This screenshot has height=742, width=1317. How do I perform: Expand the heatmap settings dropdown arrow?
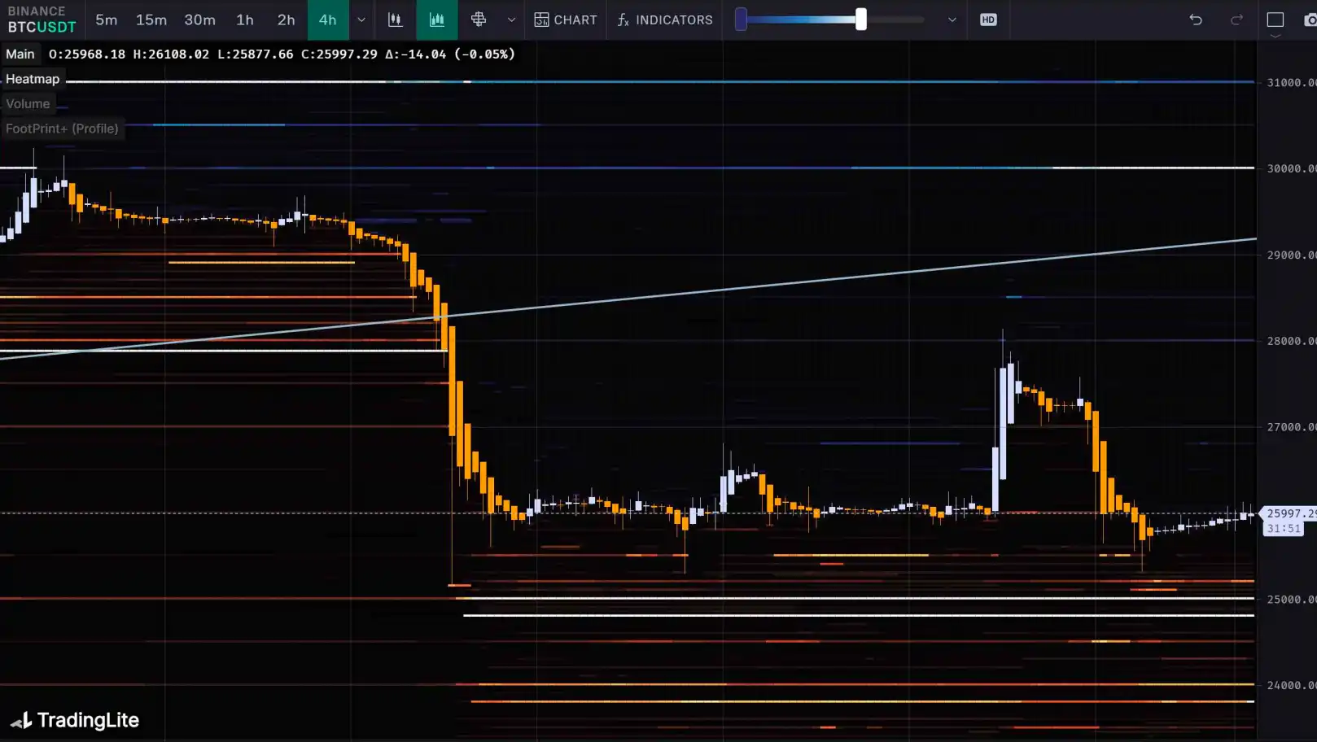pos(952,20)
